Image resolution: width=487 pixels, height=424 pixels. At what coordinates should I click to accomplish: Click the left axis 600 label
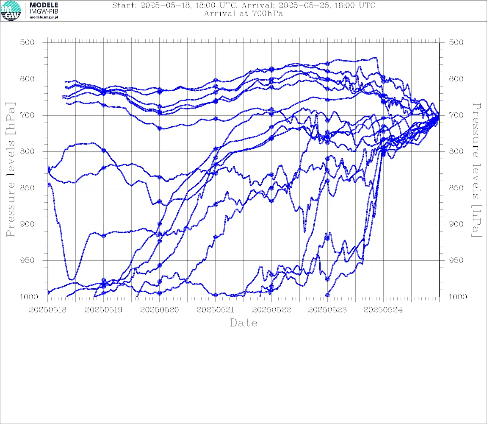pyautogui.click(x=28, y=79)
